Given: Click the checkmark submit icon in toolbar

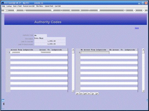Looking at the screenshot, I should point(134,10).
